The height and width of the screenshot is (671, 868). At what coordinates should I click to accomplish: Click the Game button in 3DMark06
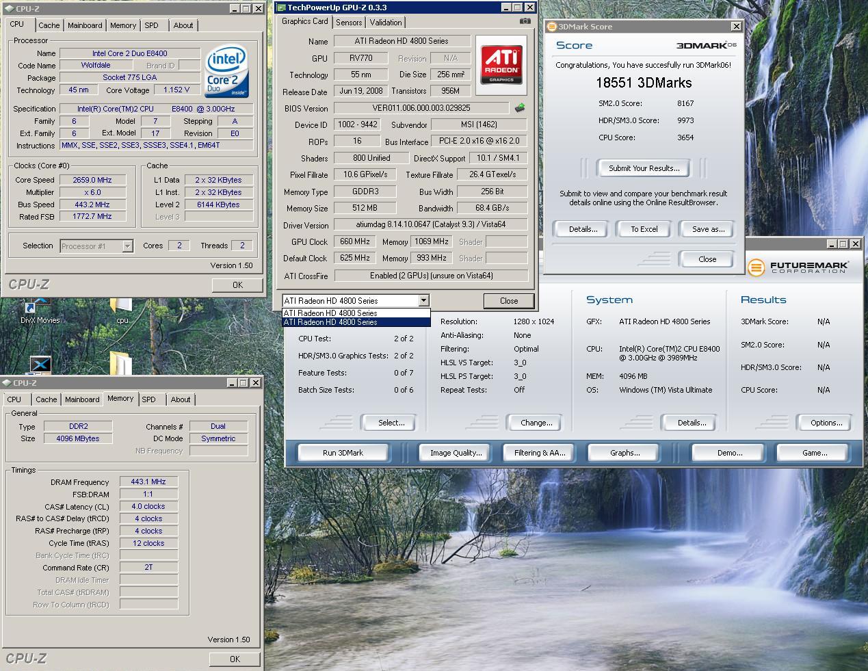(814, 453)
